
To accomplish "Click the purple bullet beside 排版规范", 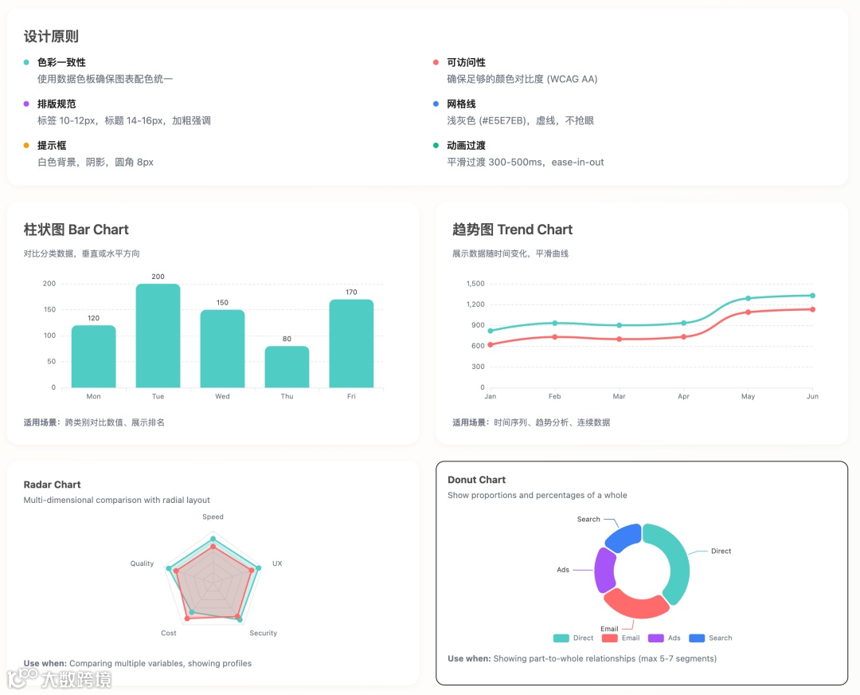I will (26, 104).
